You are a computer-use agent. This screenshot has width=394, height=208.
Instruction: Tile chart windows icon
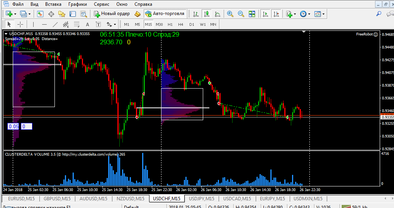tap(251, 14)
